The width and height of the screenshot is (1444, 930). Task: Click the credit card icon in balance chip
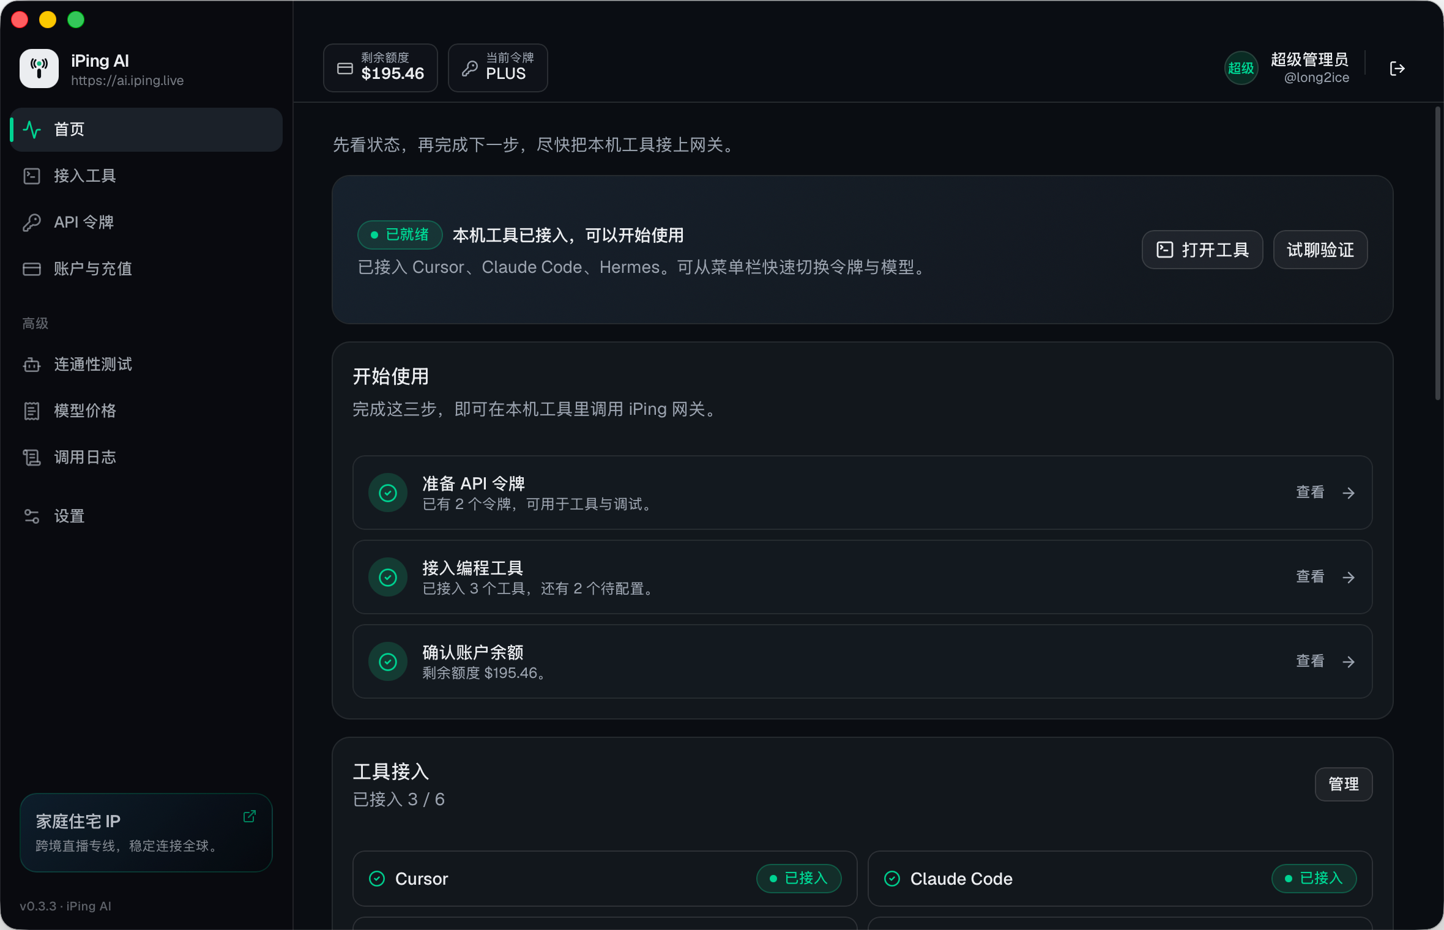tap(345, 69)
